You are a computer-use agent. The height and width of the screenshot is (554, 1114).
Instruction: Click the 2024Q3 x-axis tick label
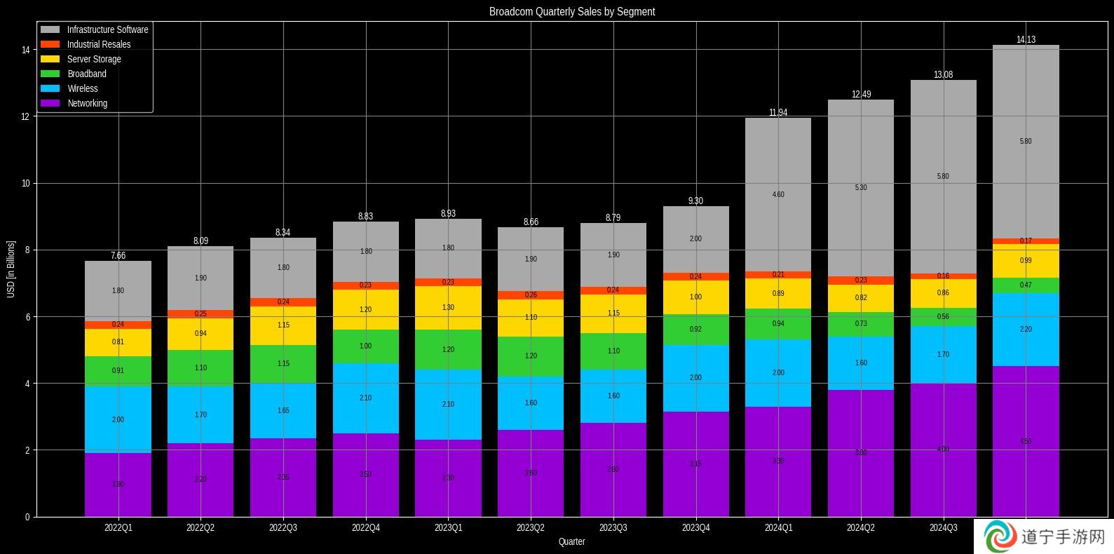pos(944,527)
